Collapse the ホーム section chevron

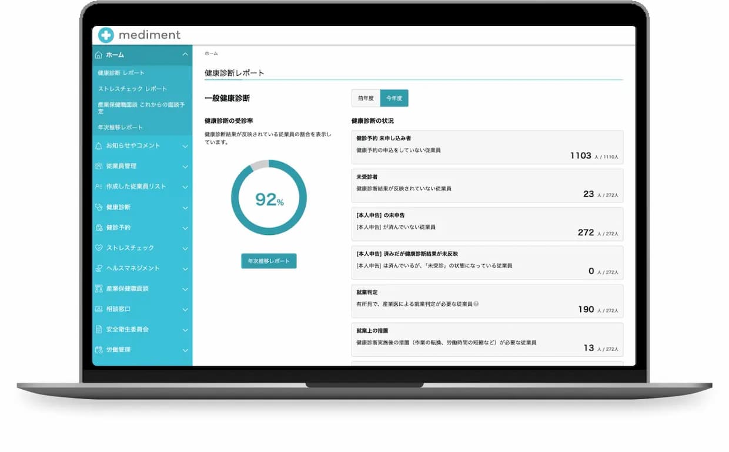coord(185,55)
